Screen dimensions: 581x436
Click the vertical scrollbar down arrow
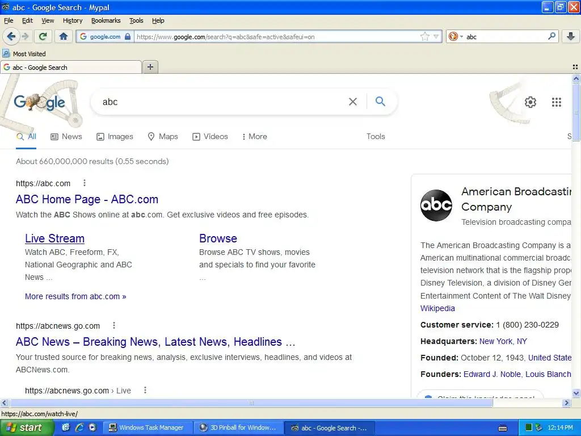point(576,393)
